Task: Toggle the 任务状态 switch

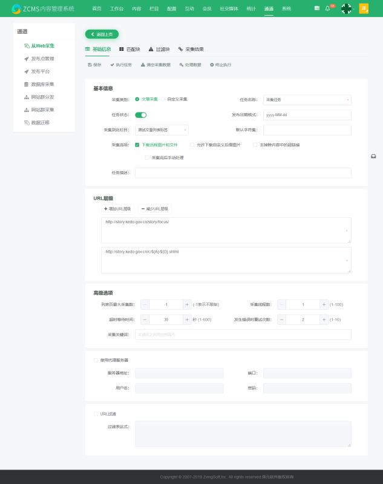Action: pos(140,114)
